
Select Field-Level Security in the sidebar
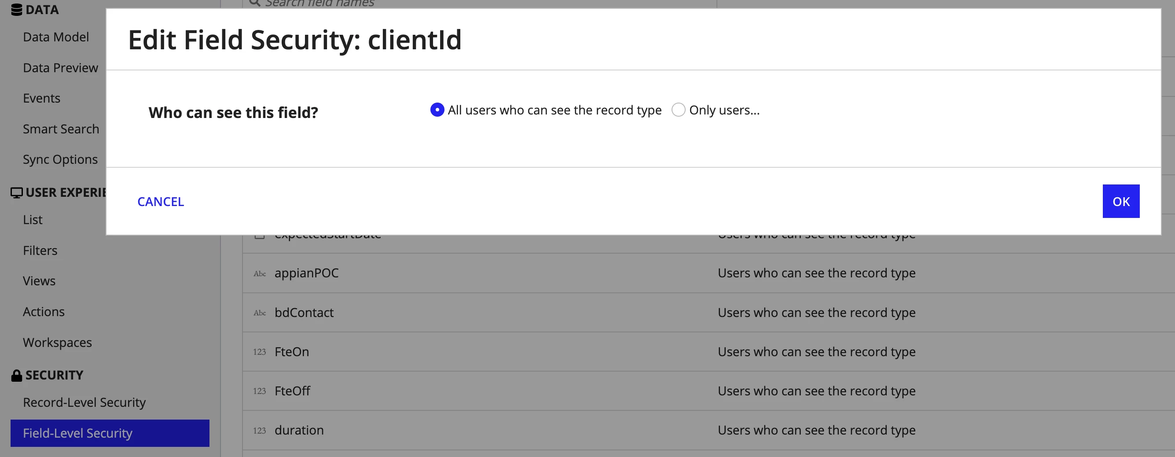click(x=110, y=433)
